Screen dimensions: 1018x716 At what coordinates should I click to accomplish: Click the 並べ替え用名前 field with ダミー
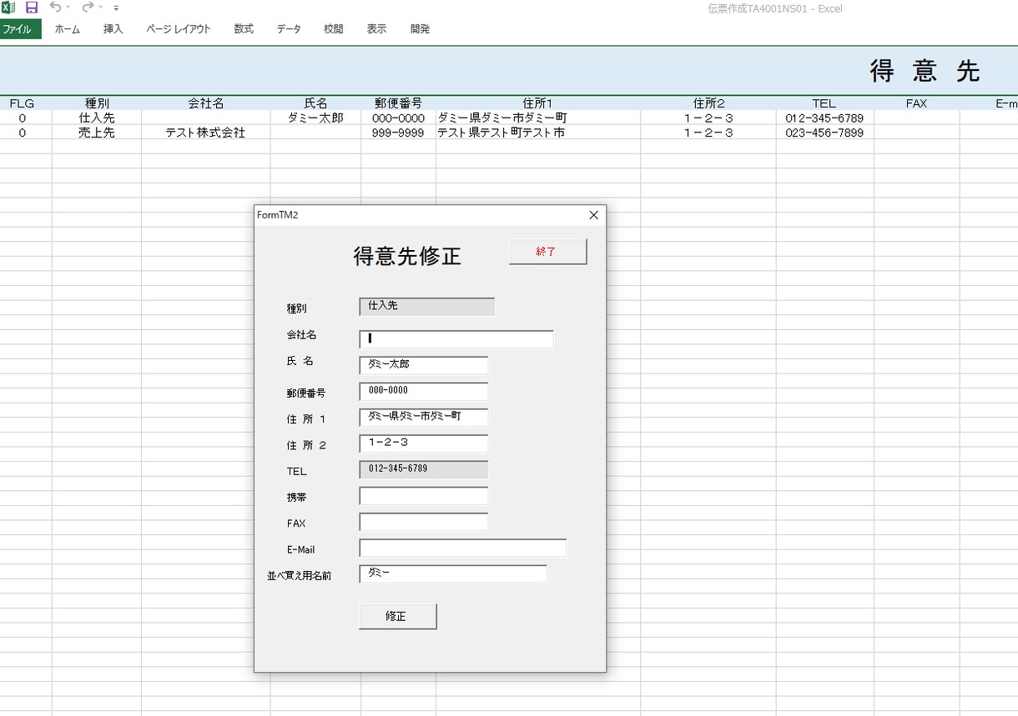coord(453,573)
